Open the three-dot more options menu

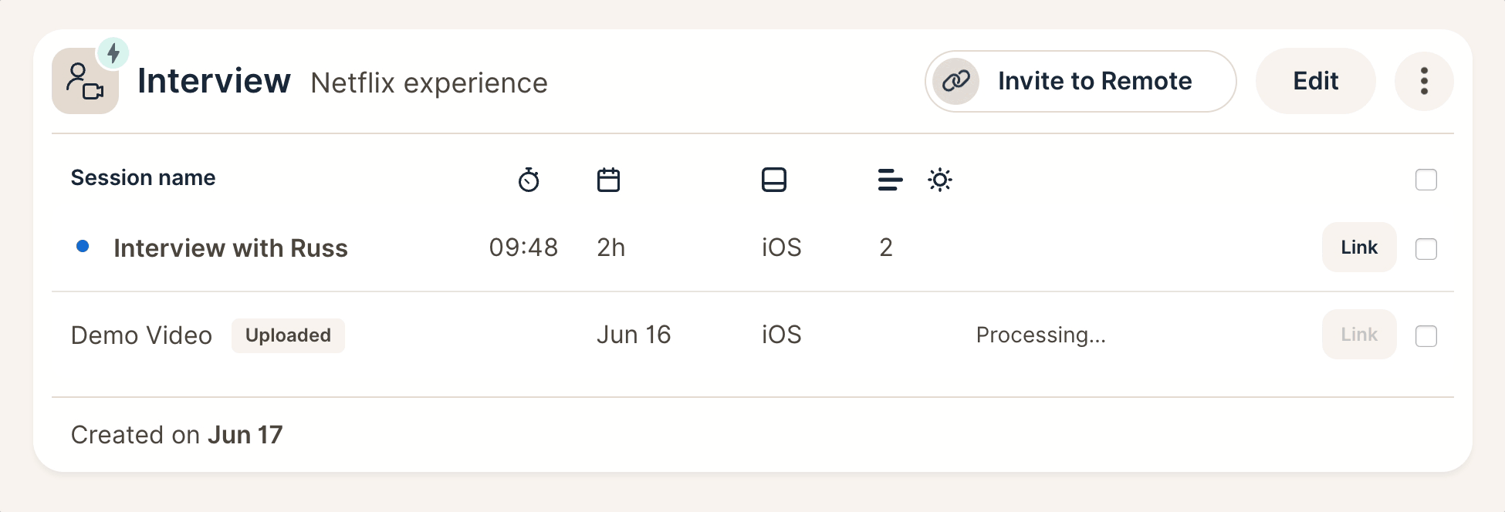(x=1424, y=81)
